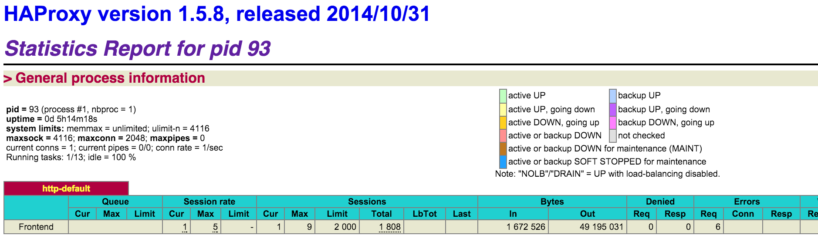818x242 pixels.
Task: Click the Queue column group header
Action: point(115,202)
